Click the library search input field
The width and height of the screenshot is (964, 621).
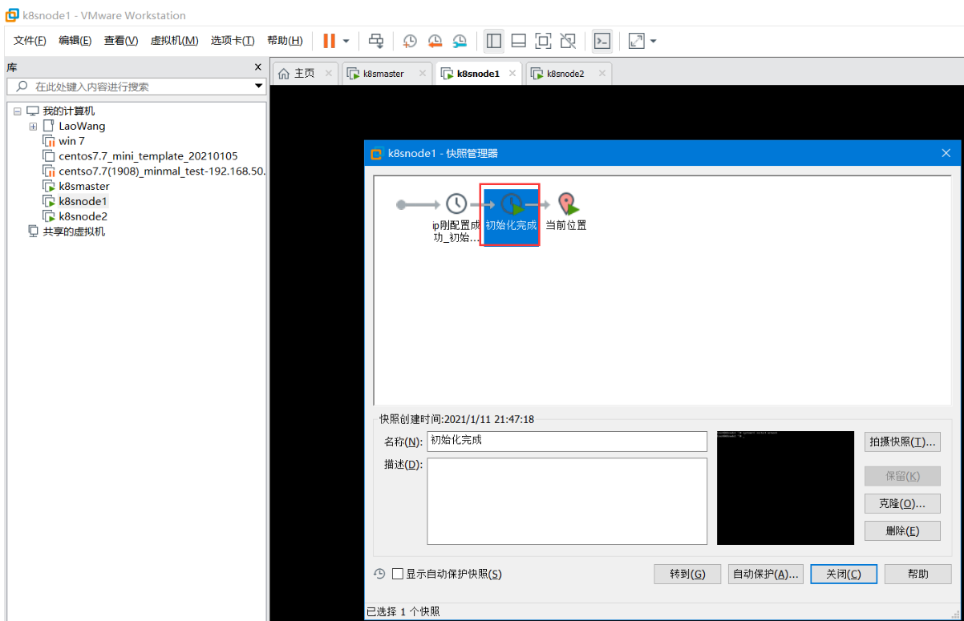[x=136, y=87]
